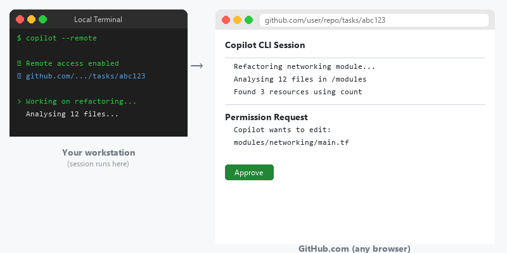Click the 'Copilot CLI Session' heading
The image size is (507, 253).
point(265,45)
